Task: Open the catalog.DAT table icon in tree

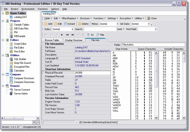Action: [x=11, y=17]
